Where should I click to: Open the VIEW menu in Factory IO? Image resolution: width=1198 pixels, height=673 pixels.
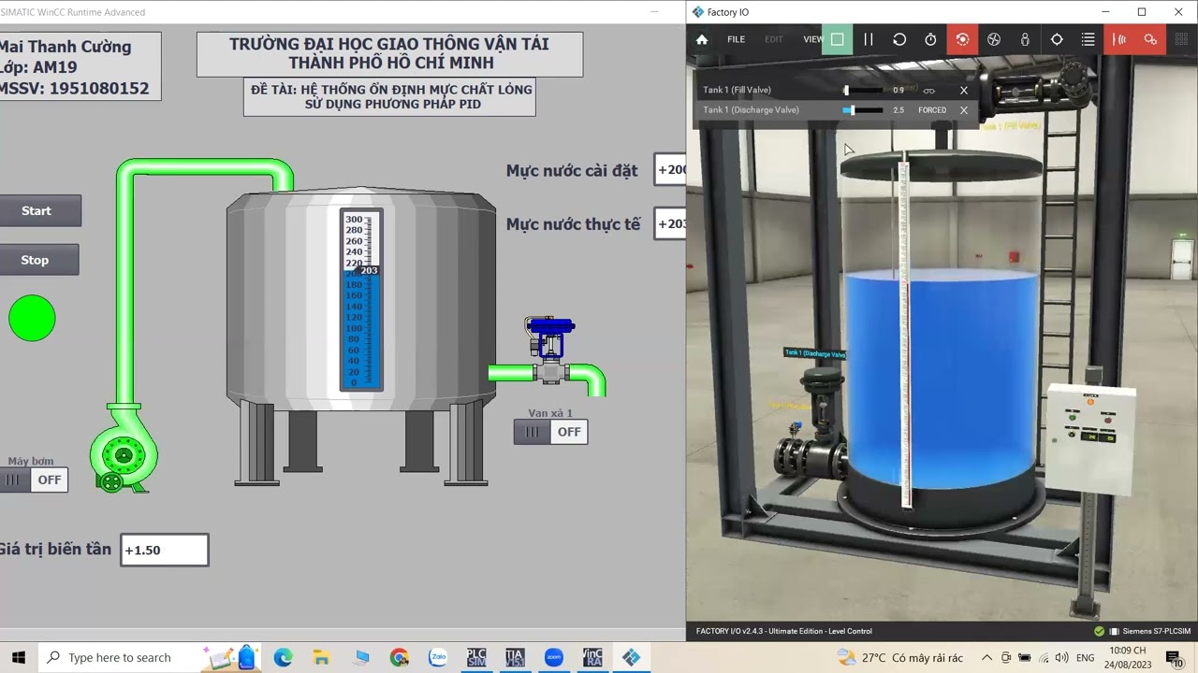pos(812,39)
